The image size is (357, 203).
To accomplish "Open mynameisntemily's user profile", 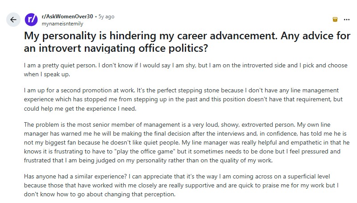I will coord(62,24).
